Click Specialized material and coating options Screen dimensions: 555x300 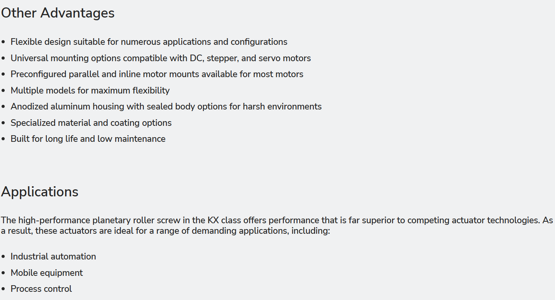coord(91,123)
